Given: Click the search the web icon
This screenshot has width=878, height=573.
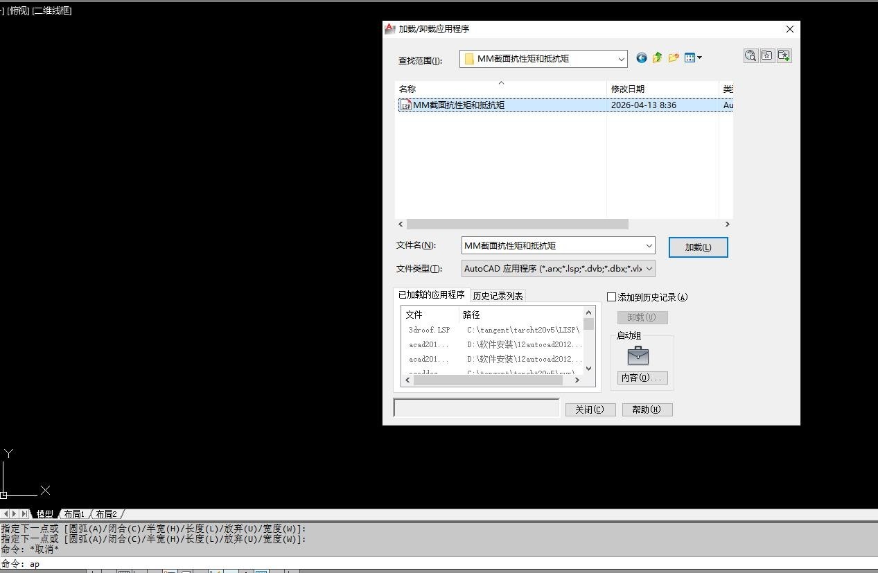Looking at the screenshot, I should [x=750, y=56].
